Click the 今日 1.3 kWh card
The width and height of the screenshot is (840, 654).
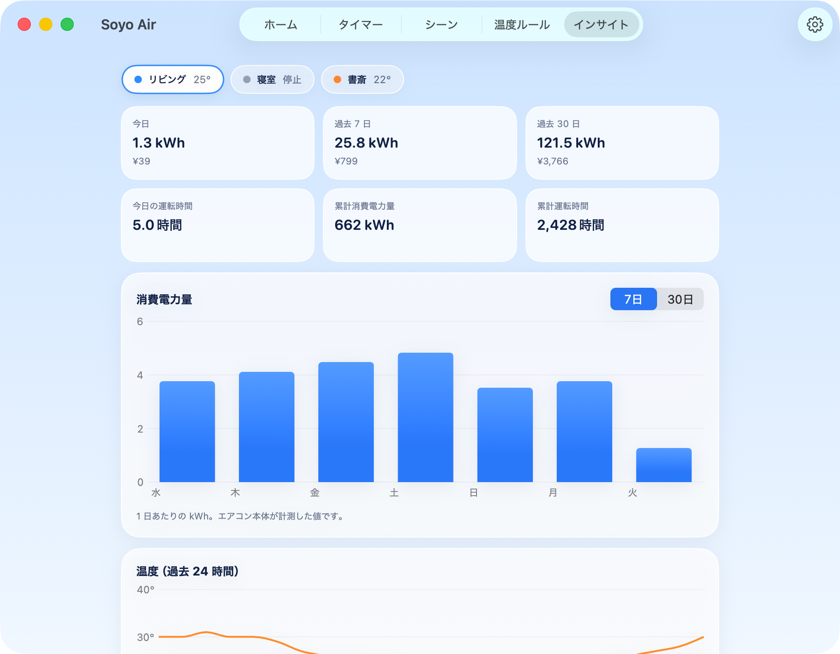(x=217, y=143)
